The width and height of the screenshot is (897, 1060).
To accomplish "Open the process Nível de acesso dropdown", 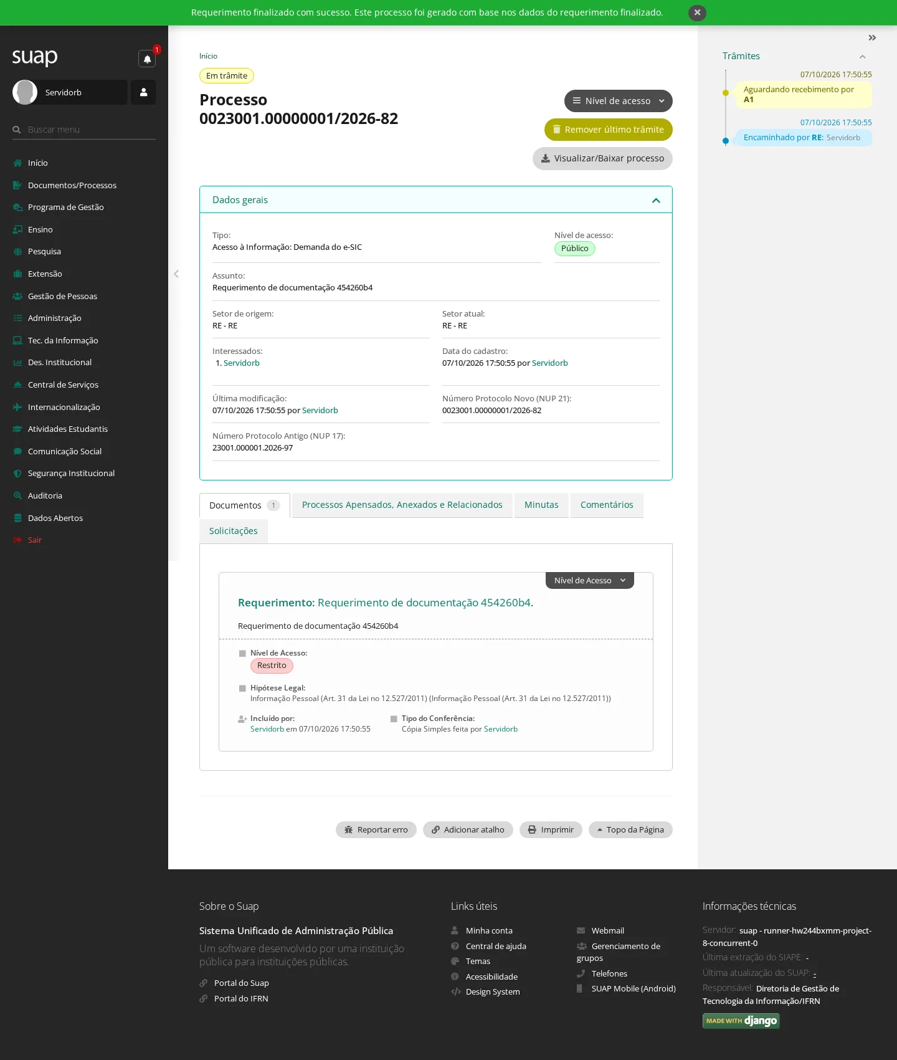I will point(619,101).
